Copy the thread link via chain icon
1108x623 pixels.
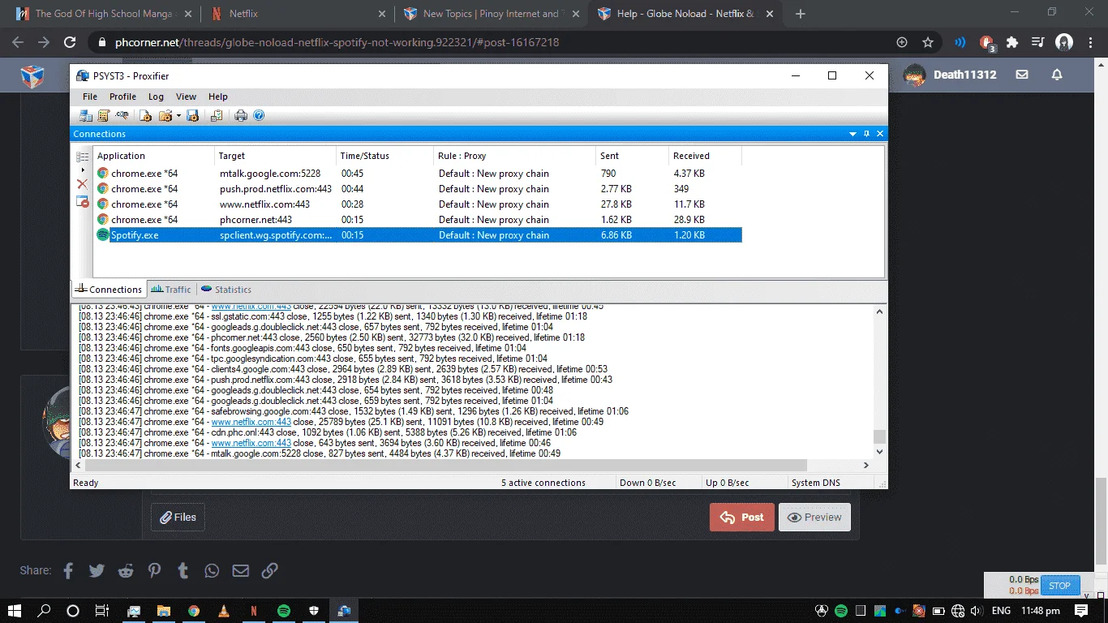click(x=269, y=571)
